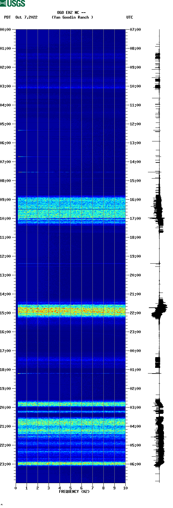This screenshot has height=508, width=173.
Task: Click the bright spectrogram band near 23:00 PDT
Action: (x=71, y=463)
